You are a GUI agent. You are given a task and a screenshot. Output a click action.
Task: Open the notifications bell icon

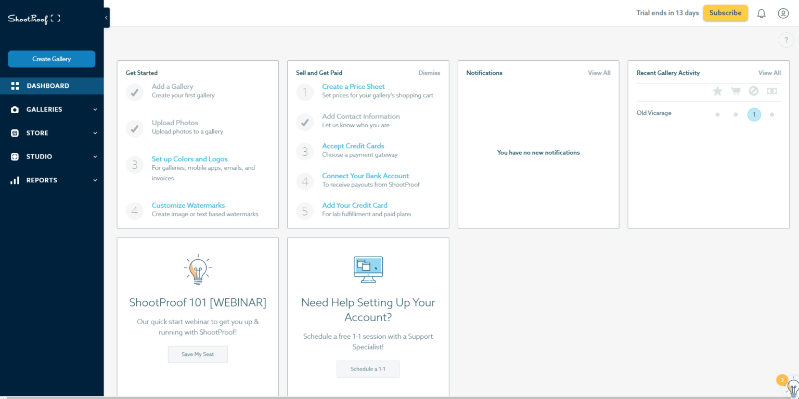[761, 14]
